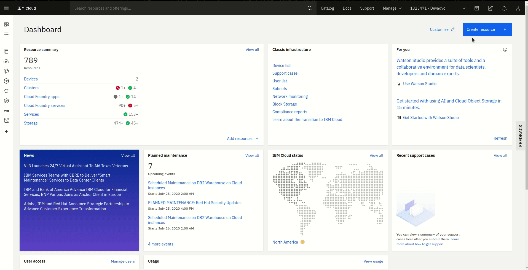Open the FEEDBACK side tab

(520, 136)
